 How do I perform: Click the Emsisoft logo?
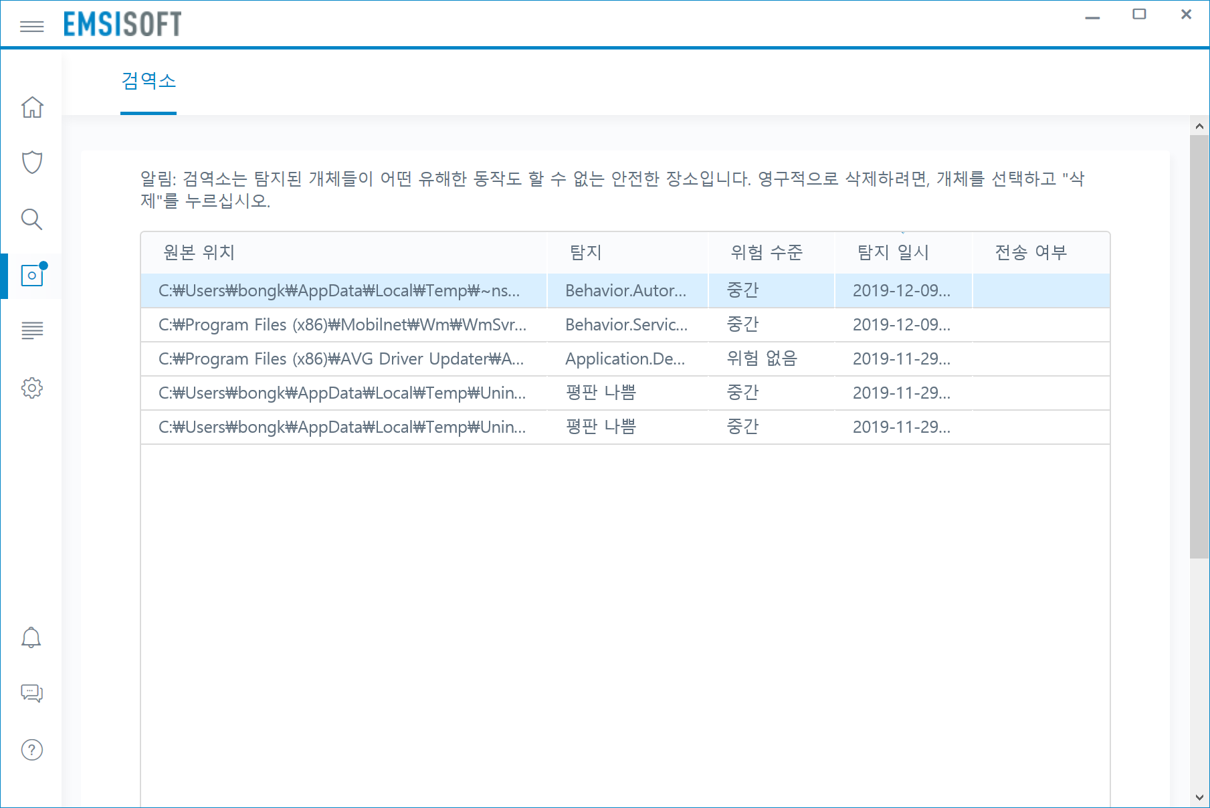[122, 25]
